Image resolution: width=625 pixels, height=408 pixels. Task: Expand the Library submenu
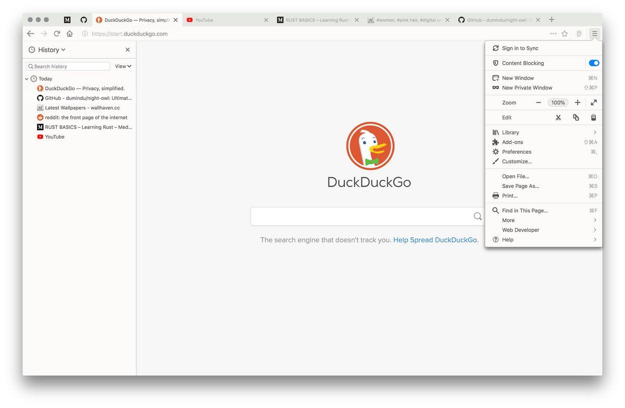coord(543,132)
